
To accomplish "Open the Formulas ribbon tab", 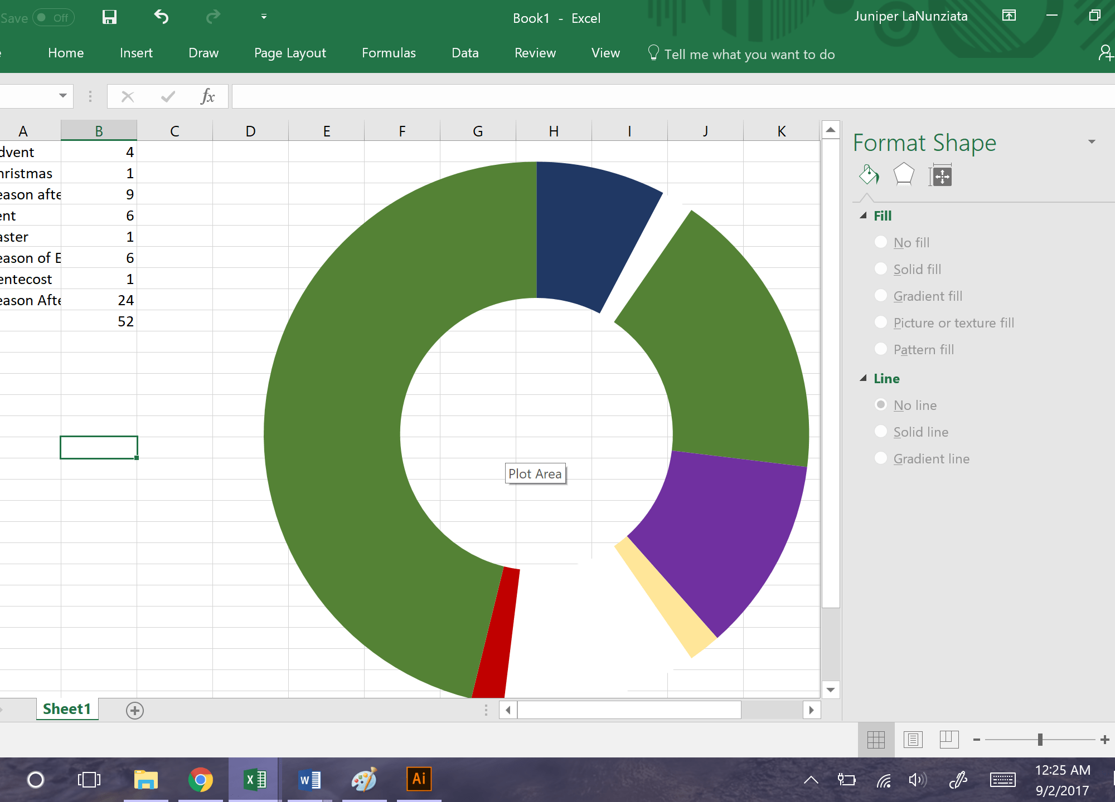I will [389, 53].
